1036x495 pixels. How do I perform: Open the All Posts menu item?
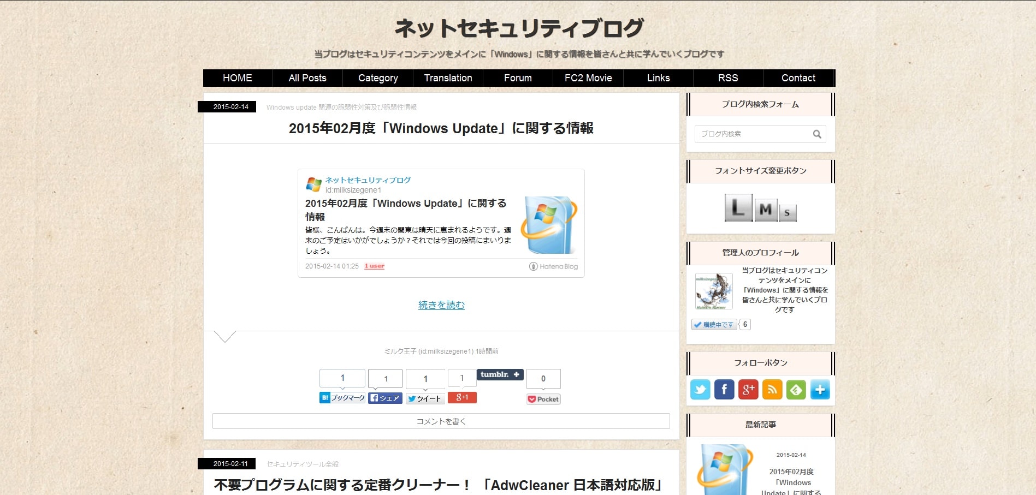tap(307, 78)
